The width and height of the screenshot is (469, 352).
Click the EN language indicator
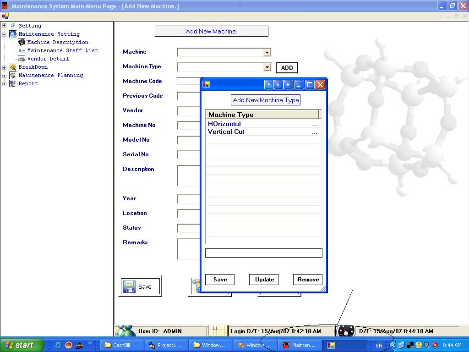(x=379, y=346)
